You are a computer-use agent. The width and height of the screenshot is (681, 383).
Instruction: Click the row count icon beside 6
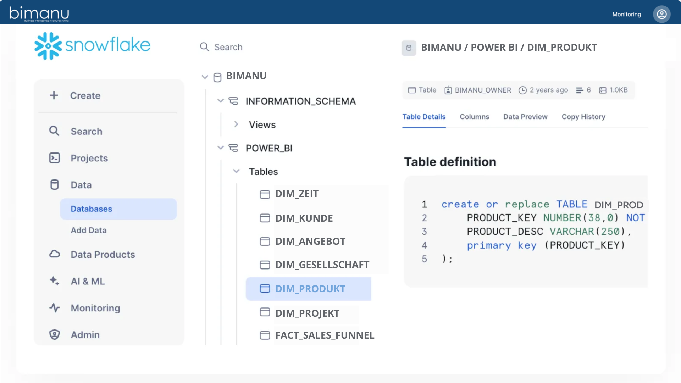pos(580,90)
